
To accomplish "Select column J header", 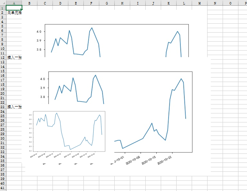I will point(153,3).
